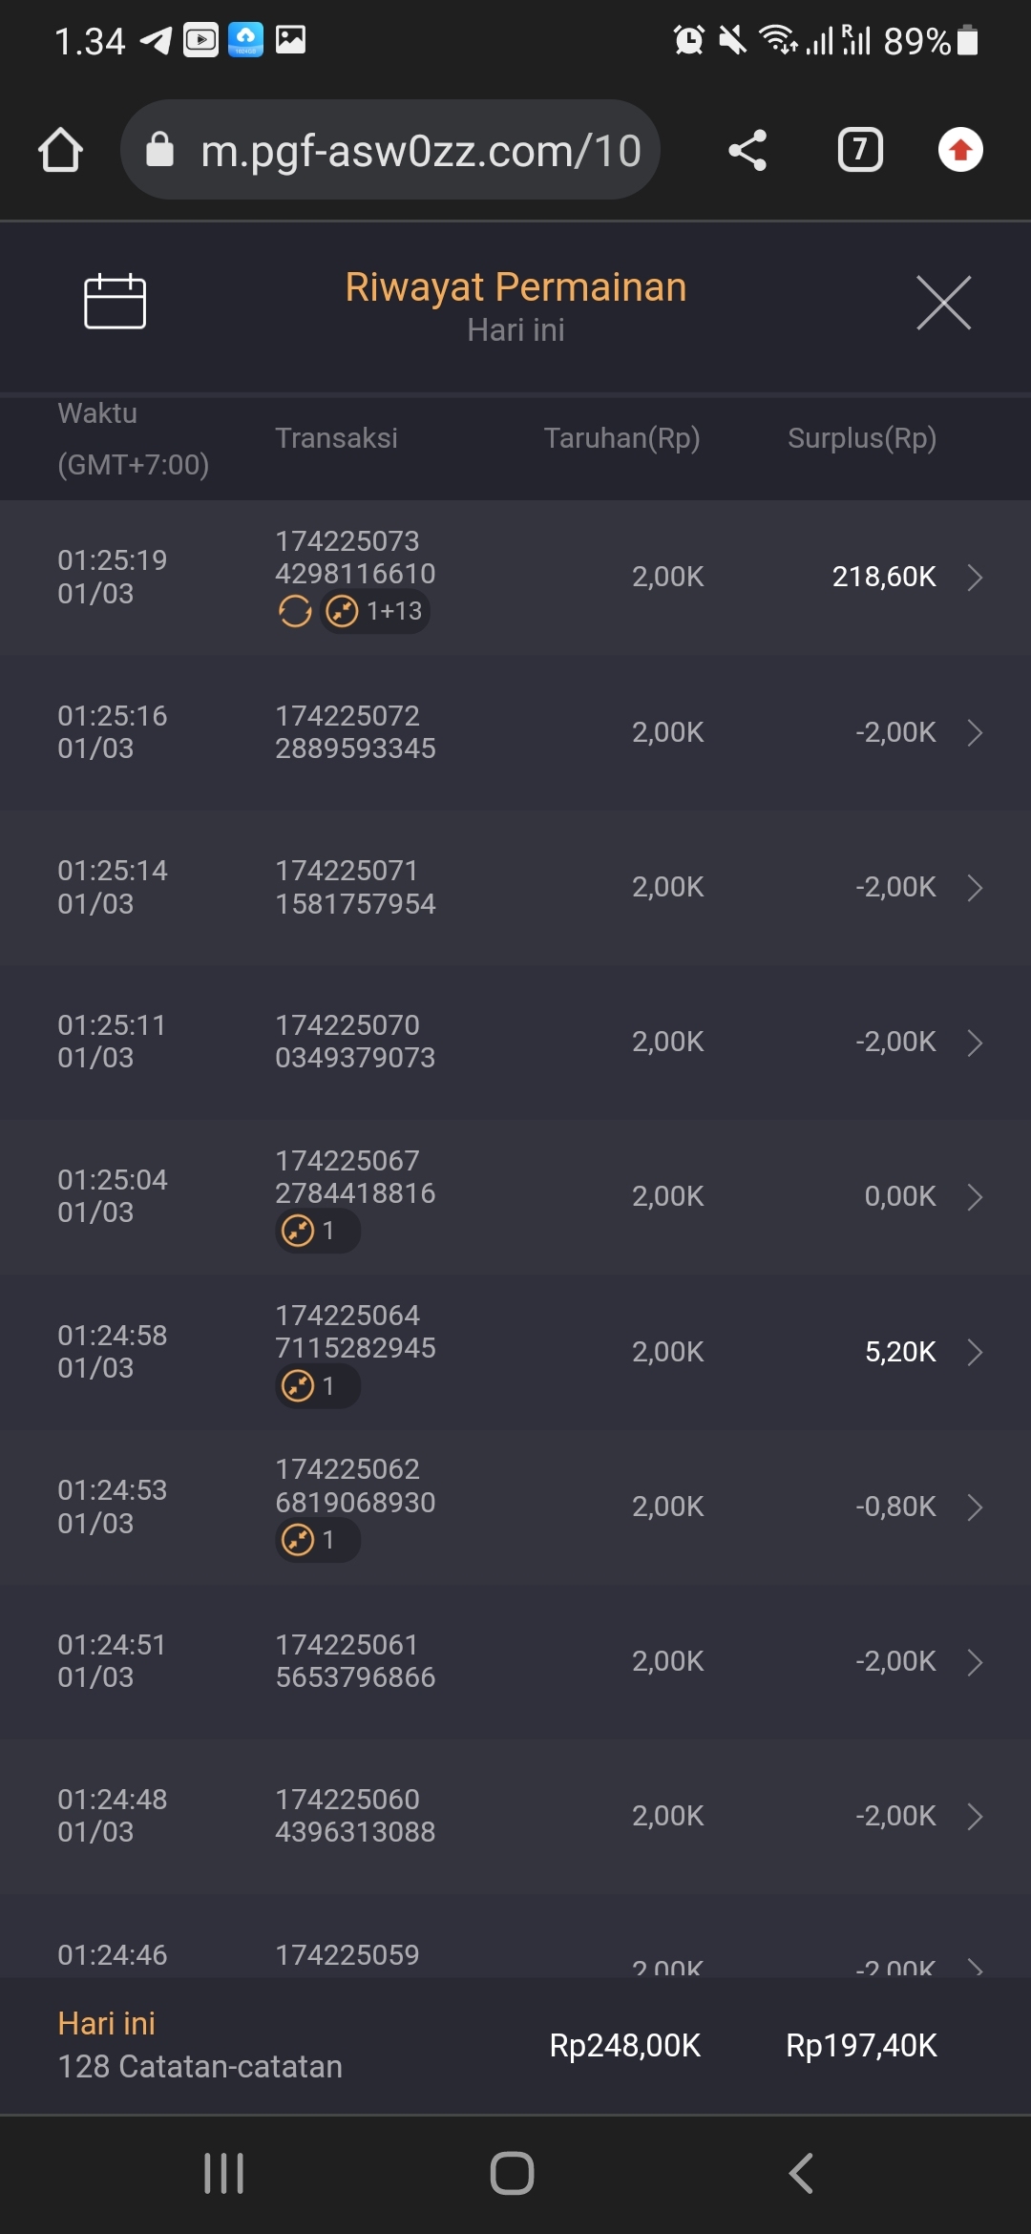1031x2234 pixels.
Task: Open the recent apps navigation button
Action: (224, 2174)
